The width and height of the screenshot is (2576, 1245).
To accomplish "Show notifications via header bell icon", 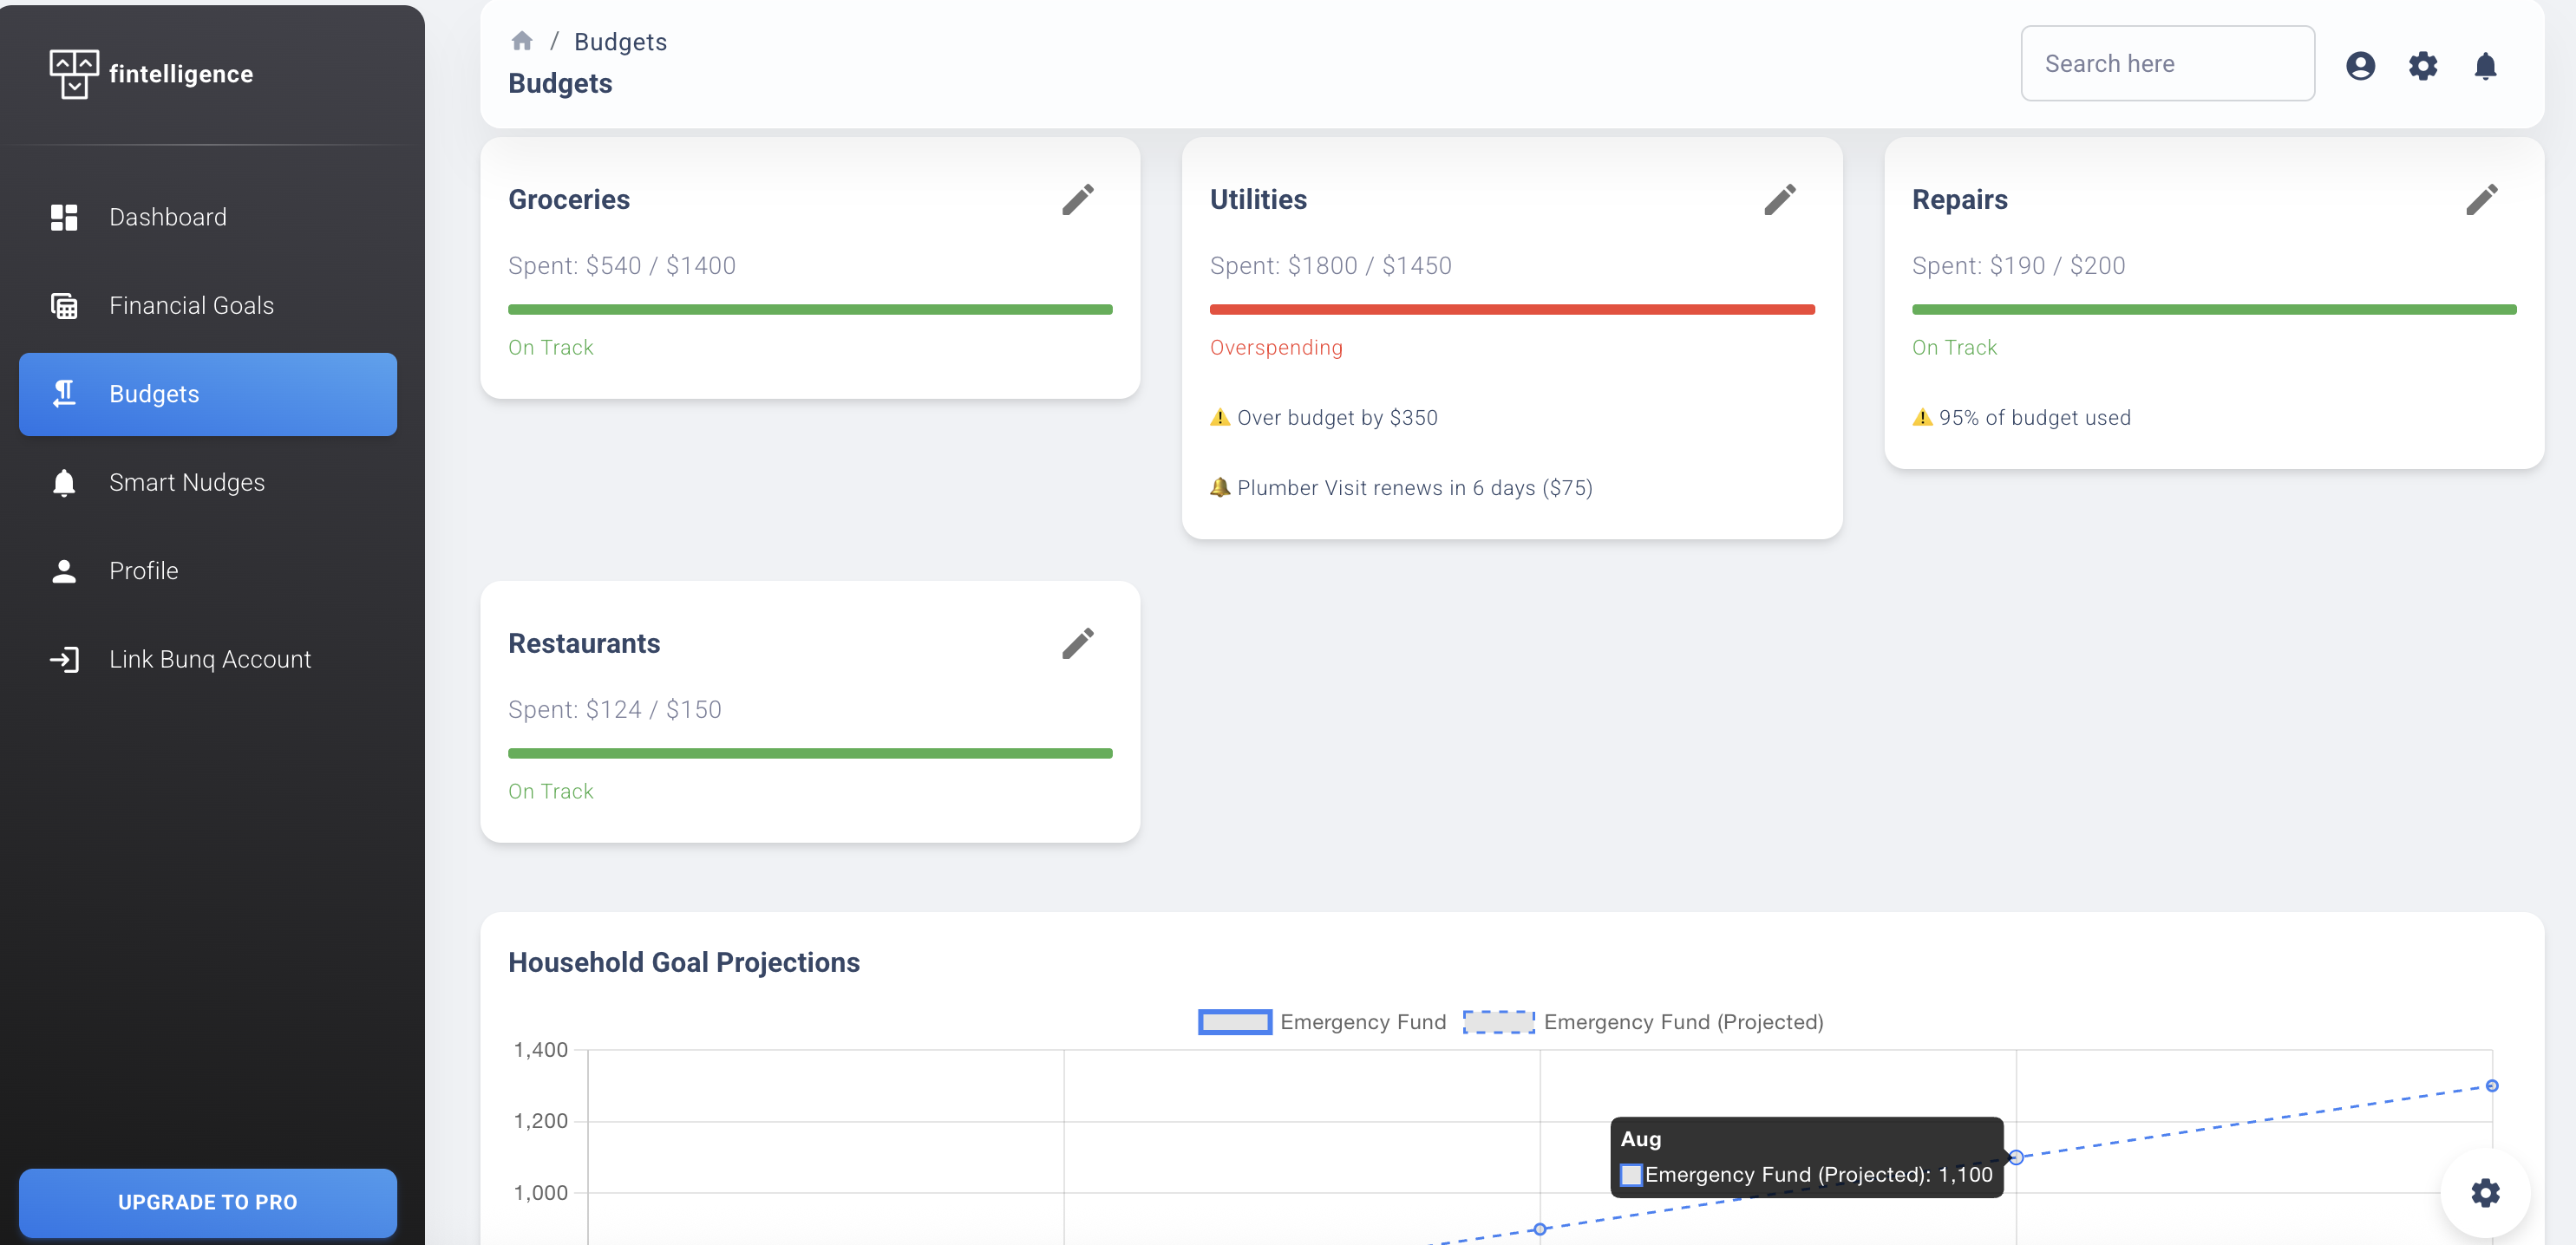I will click(2485, 66).
